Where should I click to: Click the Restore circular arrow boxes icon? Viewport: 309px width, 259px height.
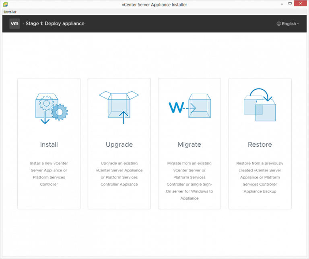point(260,105)
